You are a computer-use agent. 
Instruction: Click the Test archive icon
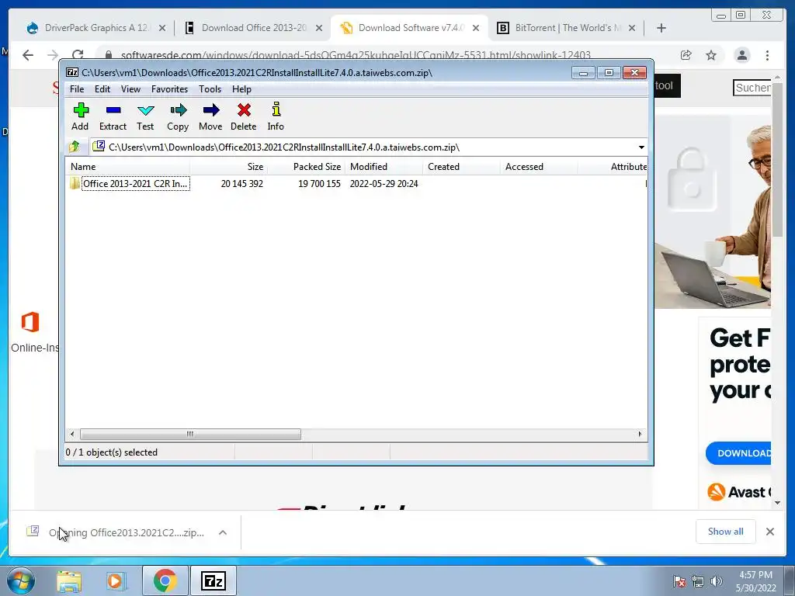coord(145,116)
